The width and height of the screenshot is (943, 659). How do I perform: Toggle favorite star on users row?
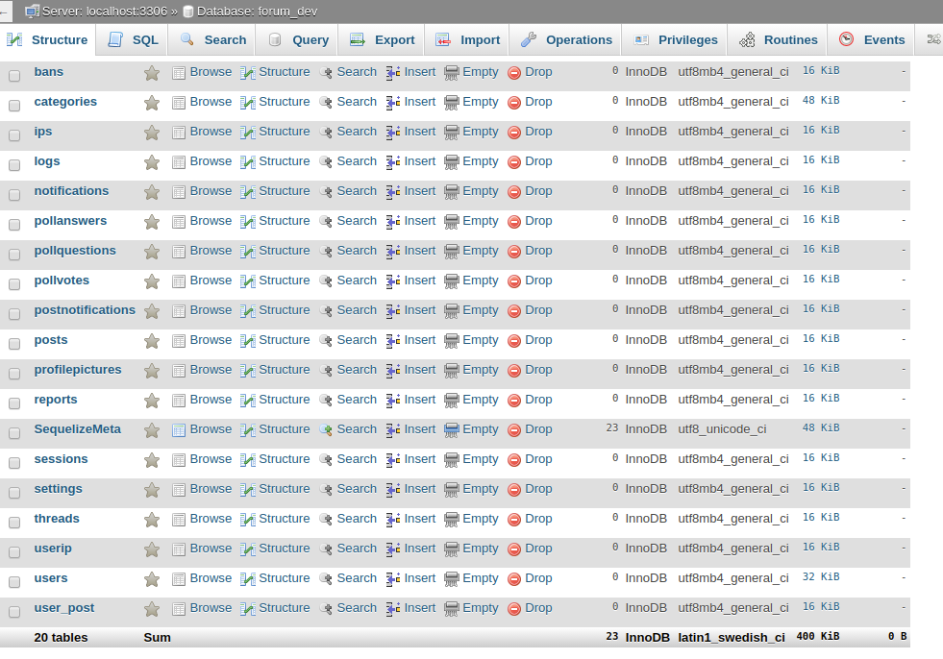pos(152,579)
